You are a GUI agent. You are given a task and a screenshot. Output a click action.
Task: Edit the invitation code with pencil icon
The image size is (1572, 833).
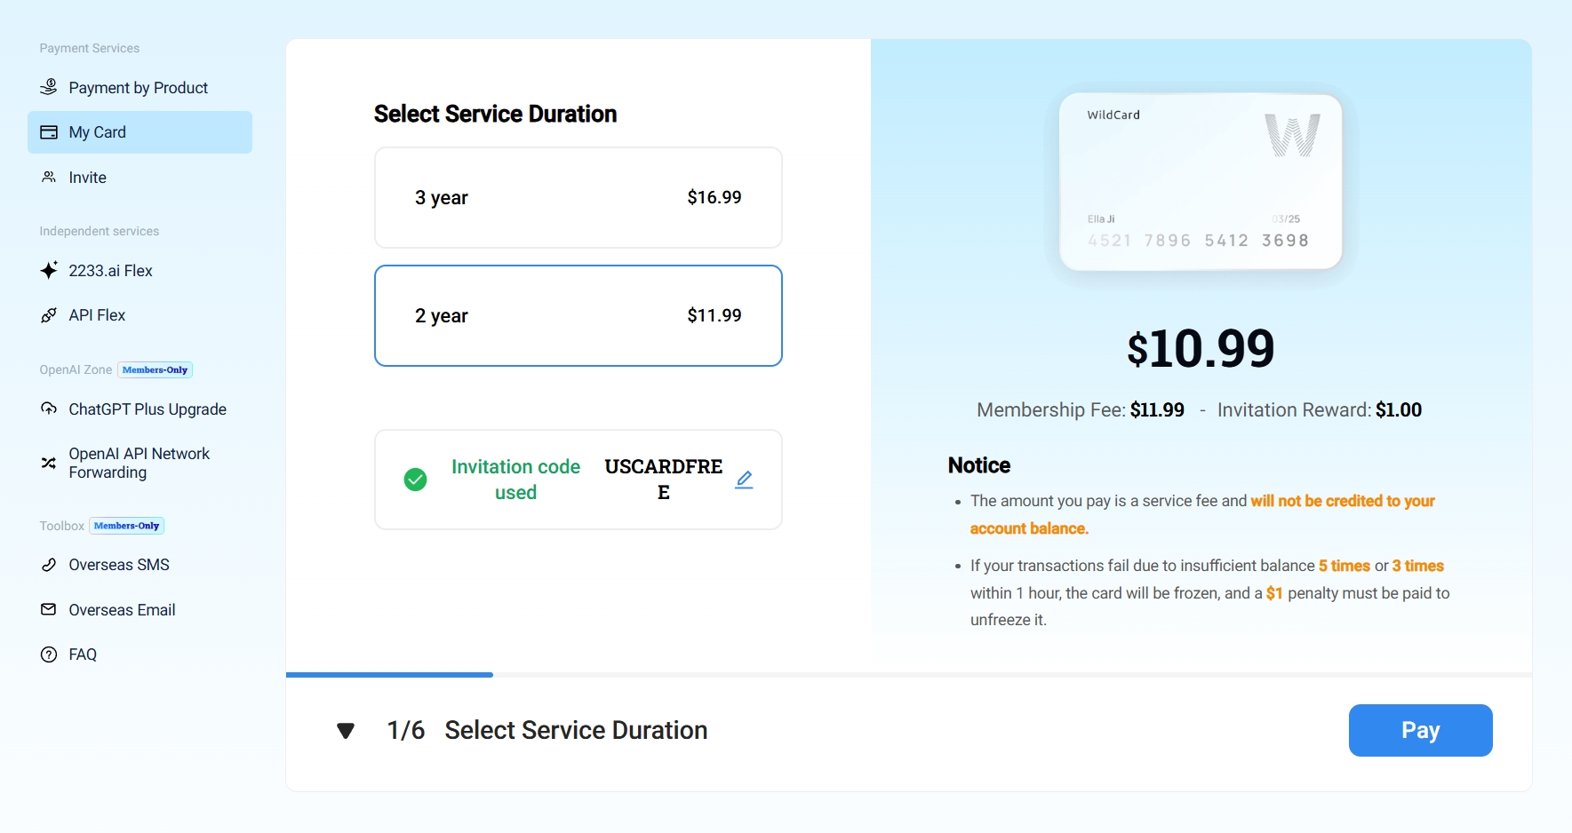[744, 480]
